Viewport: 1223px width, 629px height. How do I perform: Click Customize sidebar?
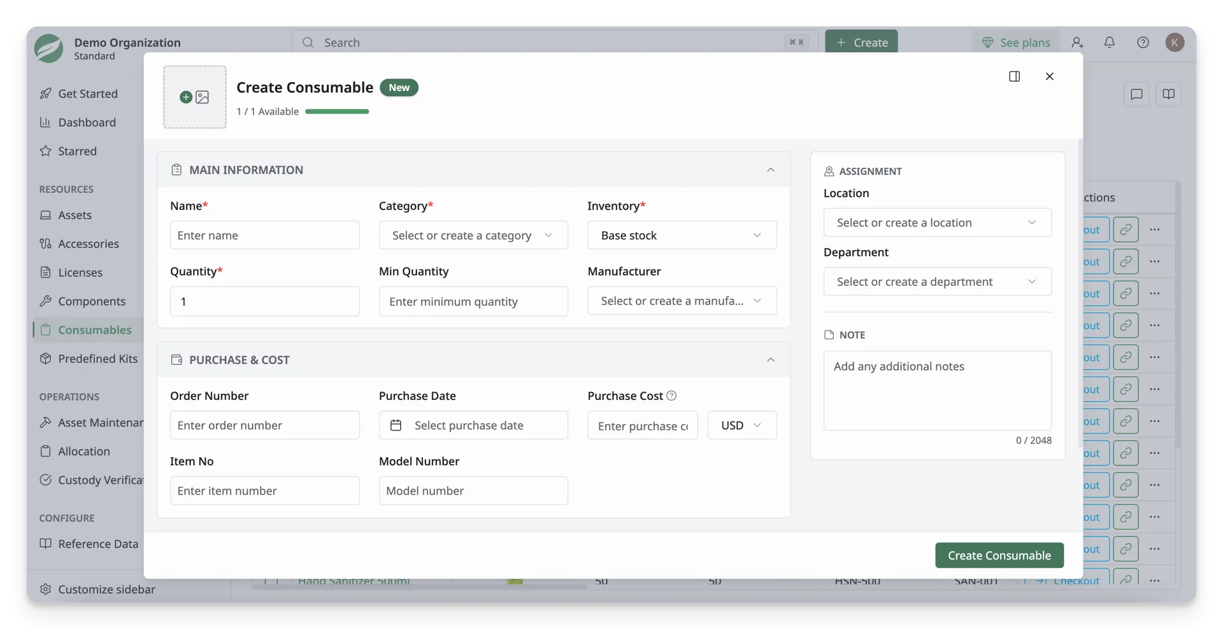[x=106, y=590]
